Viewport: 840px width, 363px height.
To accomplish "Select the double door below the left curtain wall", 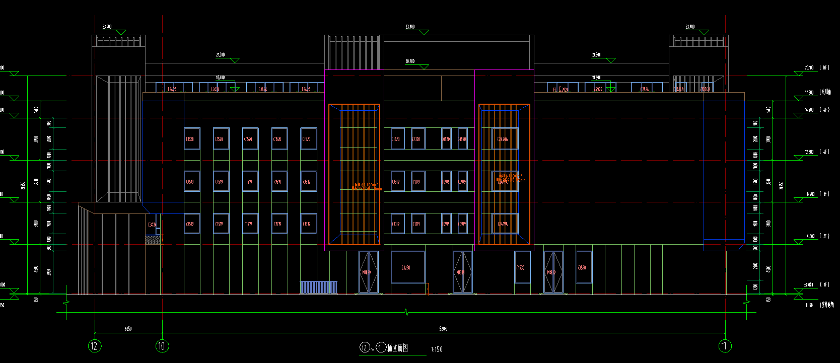I will tap(368, 272).
